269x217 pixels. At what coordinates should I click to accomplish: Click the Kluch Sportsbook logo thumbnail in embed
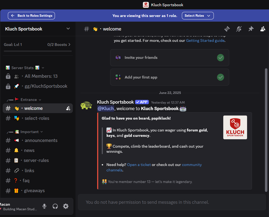[235, 127]
